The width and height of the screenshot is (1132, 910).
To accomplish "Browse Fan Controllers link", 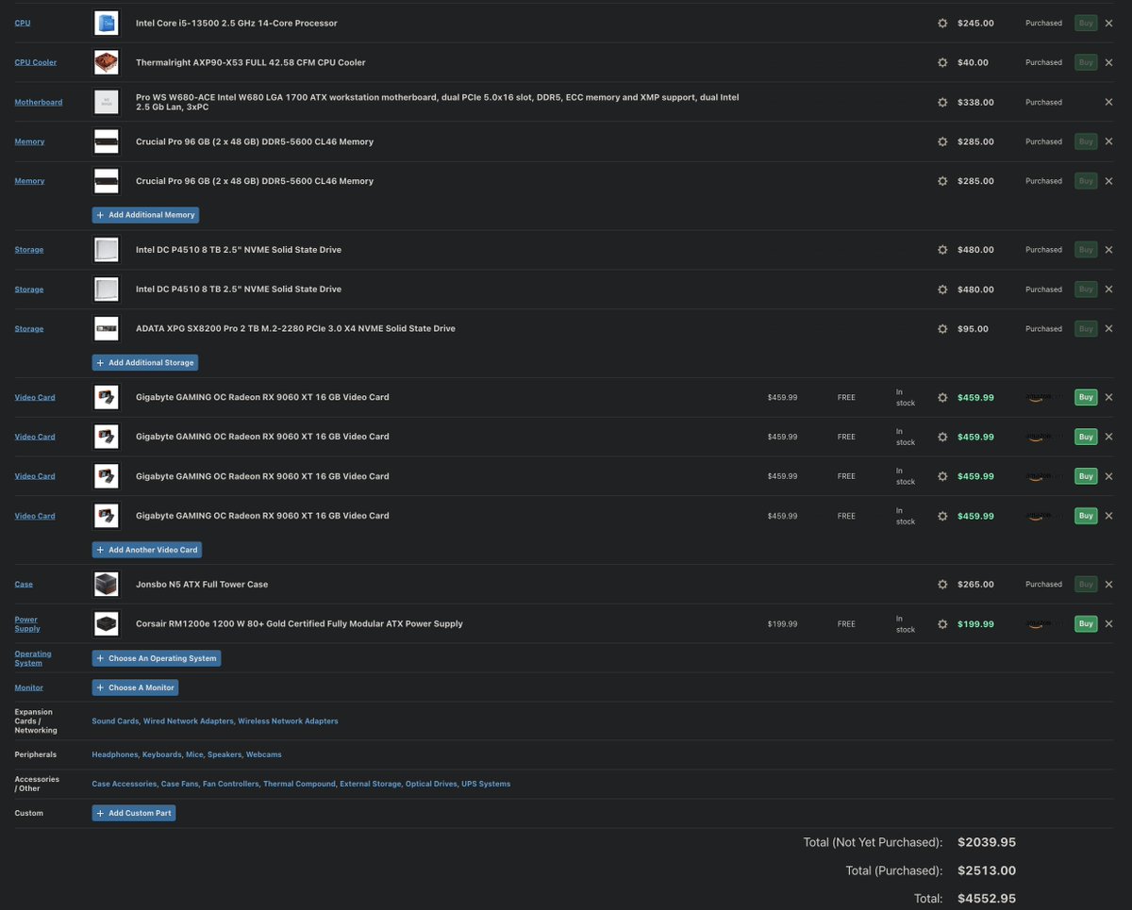I will (x=230, y=784).
